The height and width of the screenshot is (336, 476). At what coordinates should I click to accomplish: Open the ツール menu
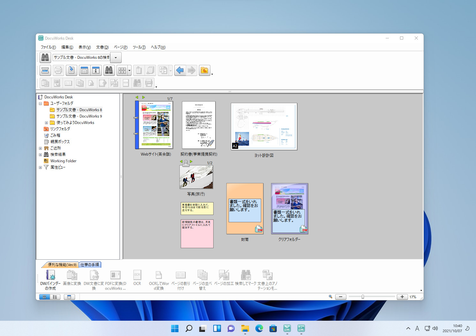[139, 47]
